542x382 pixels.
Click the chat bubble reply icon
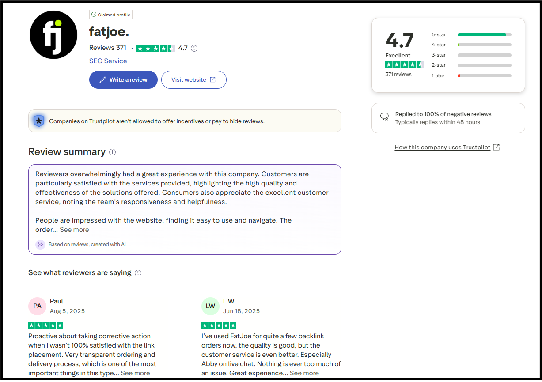pos(385,117)
